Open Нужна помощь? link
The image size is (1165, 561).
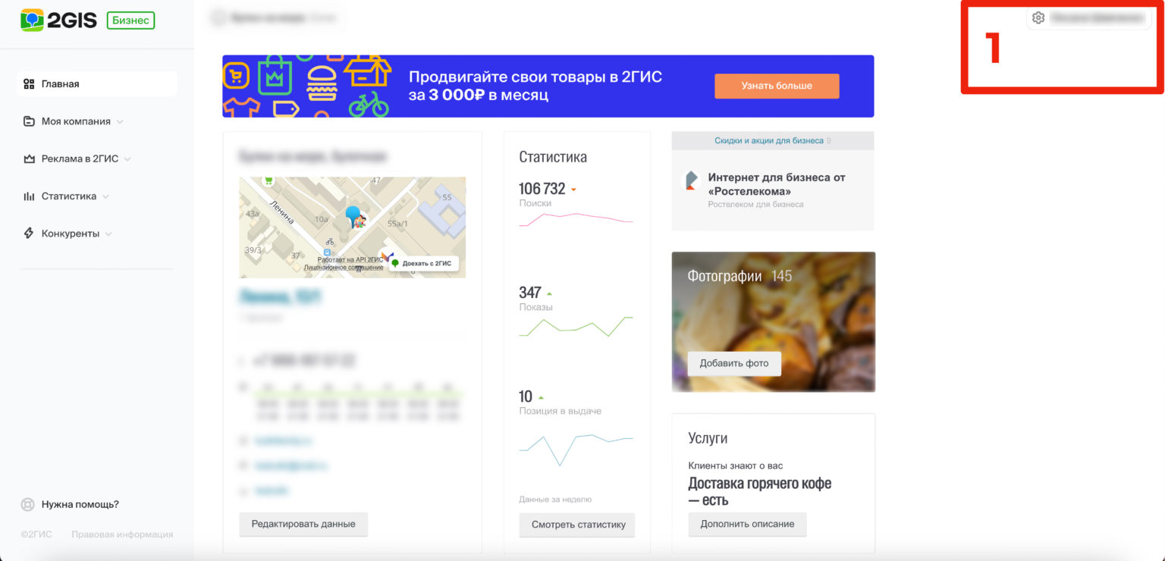[x=80, y=504]
